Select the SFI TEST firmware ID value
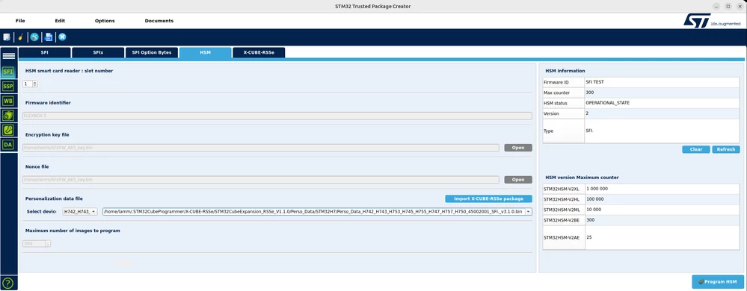747x291 pixels. (x=594, y=82)
